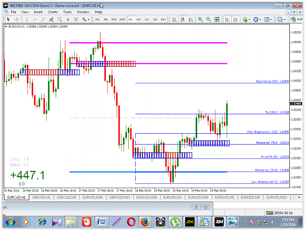Choose the Text (A) tool
Image resolution: width=305 pixels, height=230 pixels.
[x=68, y=19]
